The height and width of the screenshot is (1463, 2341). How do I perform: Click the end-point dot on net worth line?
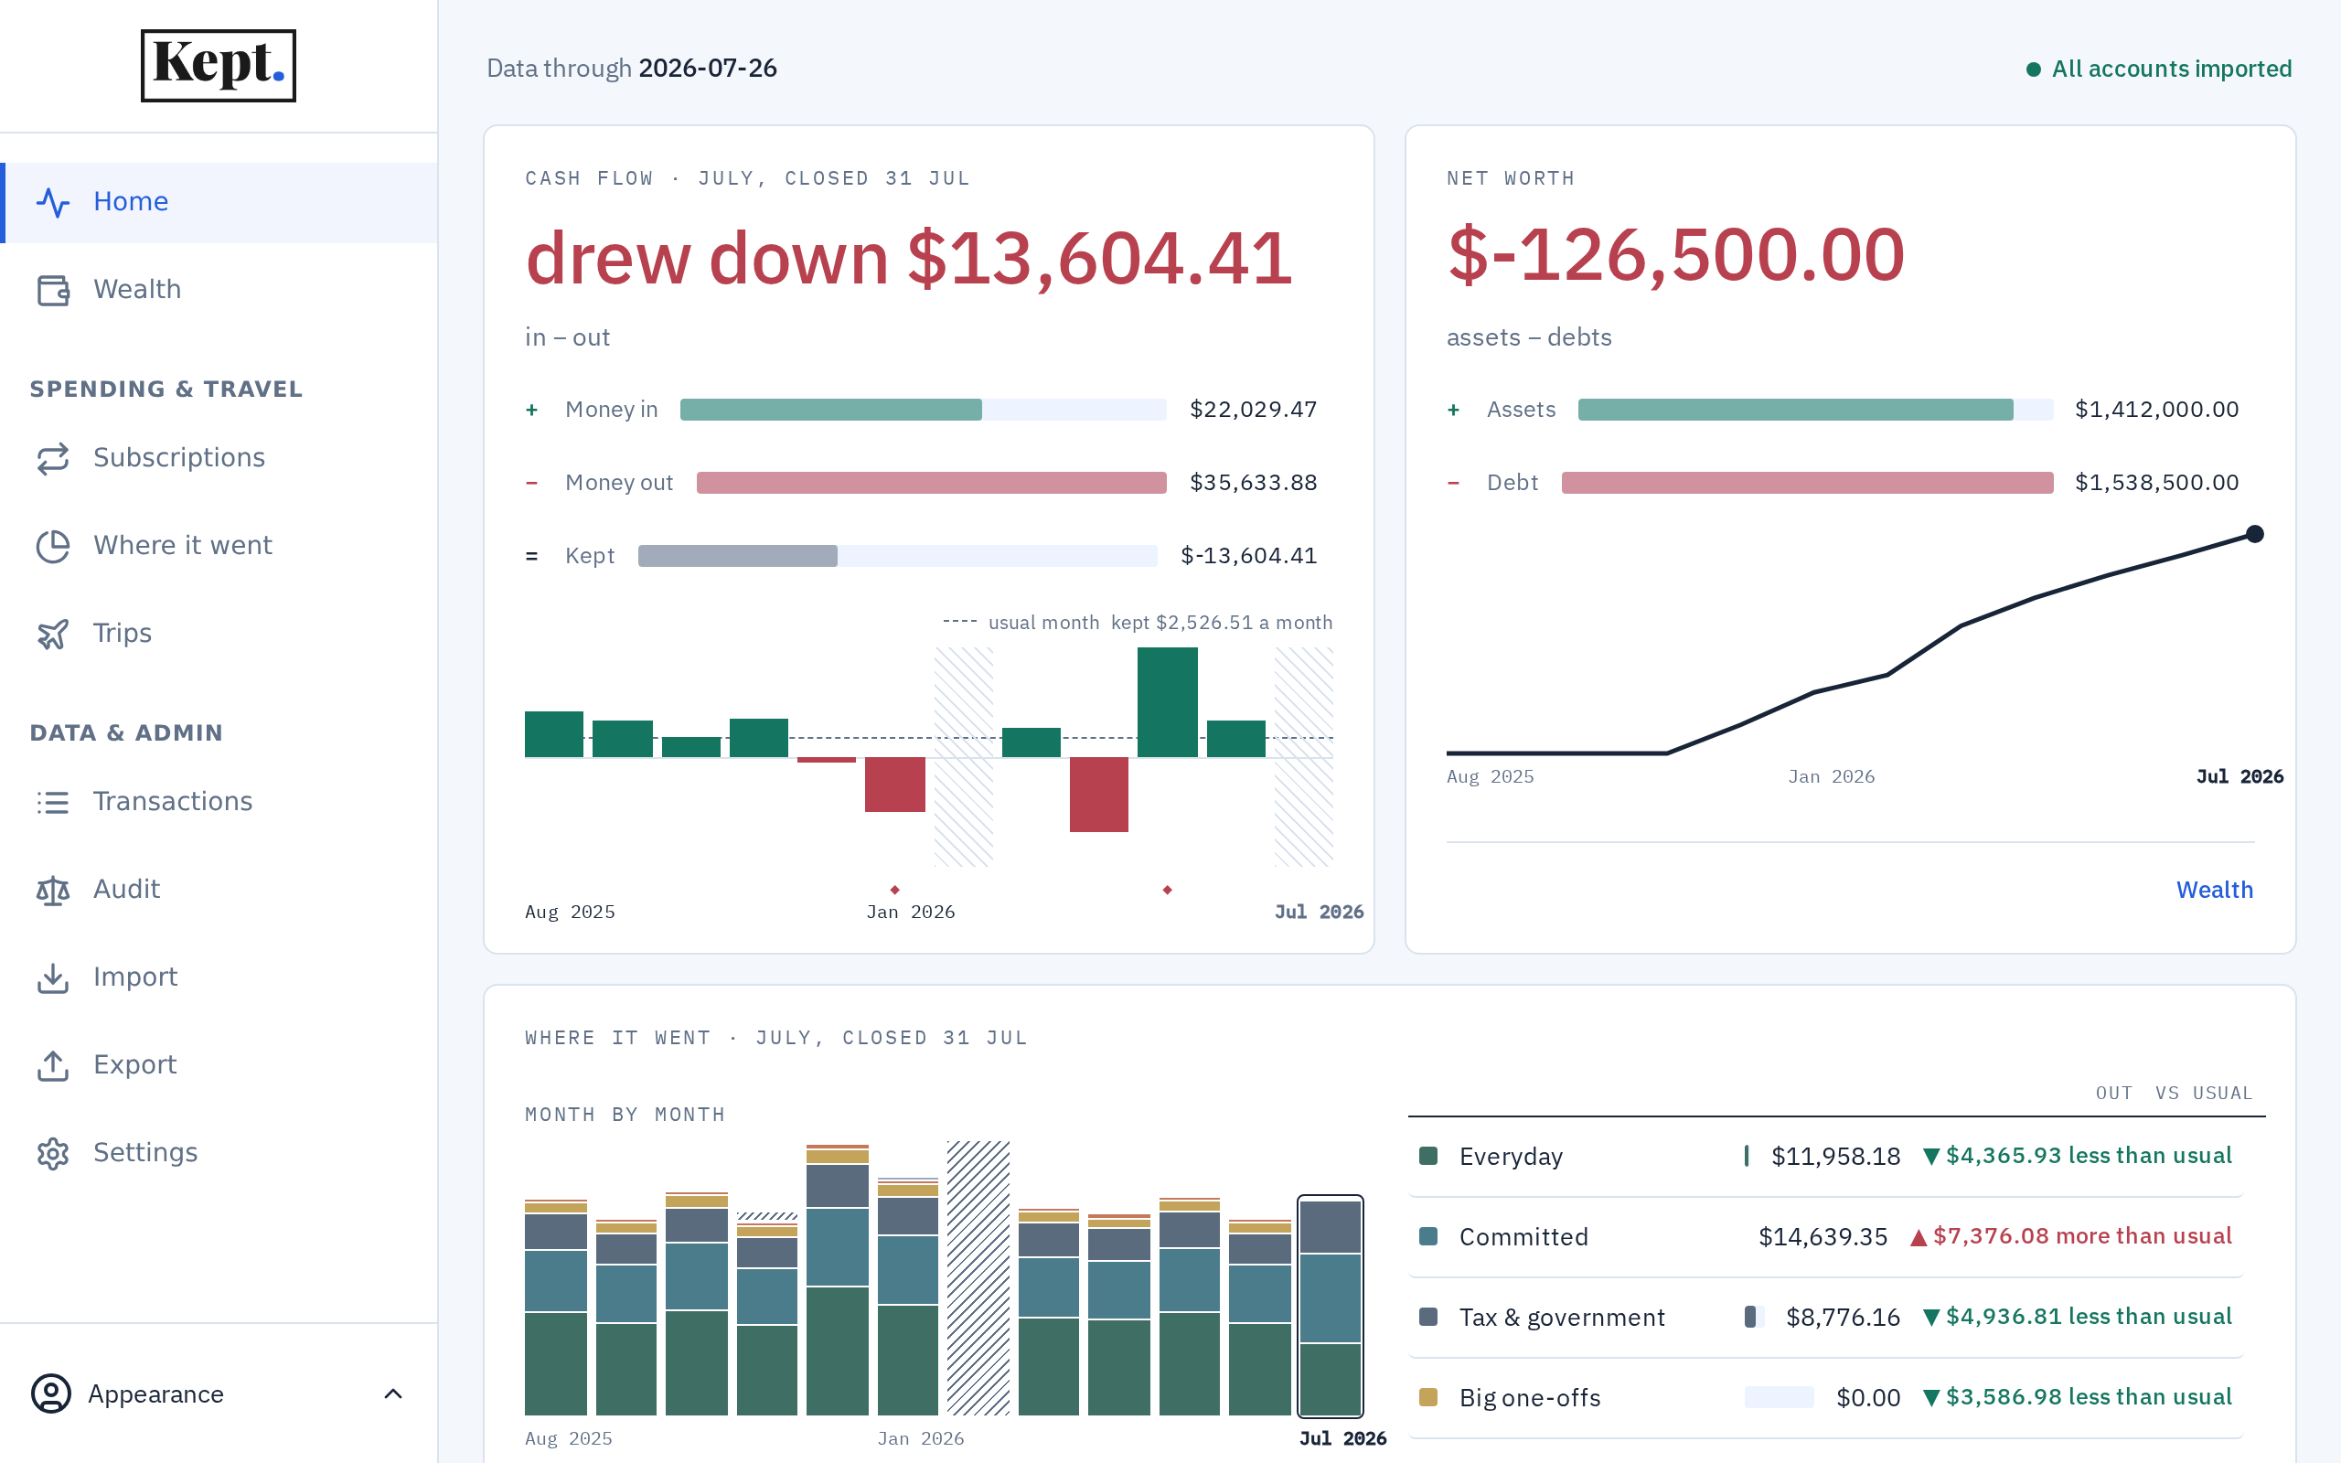pyautogui.click(x=2255, y=534)
